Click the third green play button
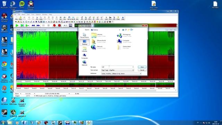 coord(27,25)
